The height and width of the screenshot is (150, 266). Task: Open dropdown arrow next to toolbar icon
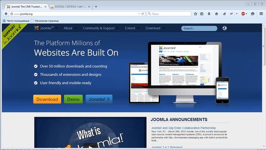[236, 14]
